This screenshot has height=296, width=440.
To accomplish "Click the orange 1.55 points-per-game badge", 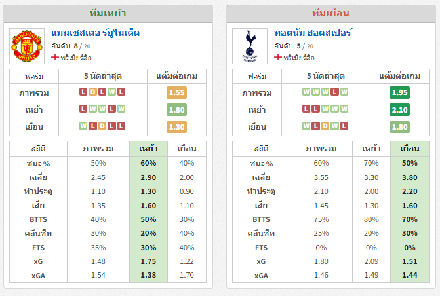I will pyautogui.click(x=176, y=92).
